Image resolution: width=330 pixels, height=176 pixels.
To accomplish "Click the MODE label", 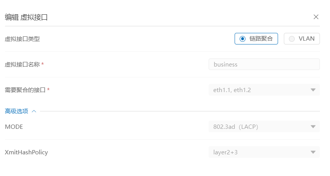I will [14, 126].
